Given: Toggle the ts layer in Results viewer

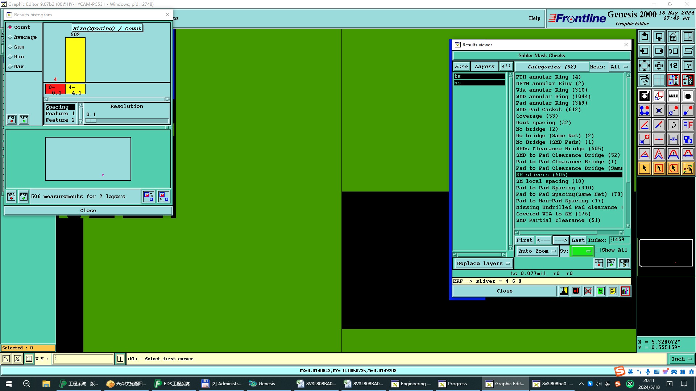Looking at the screenshot, I should click(479, 76).
